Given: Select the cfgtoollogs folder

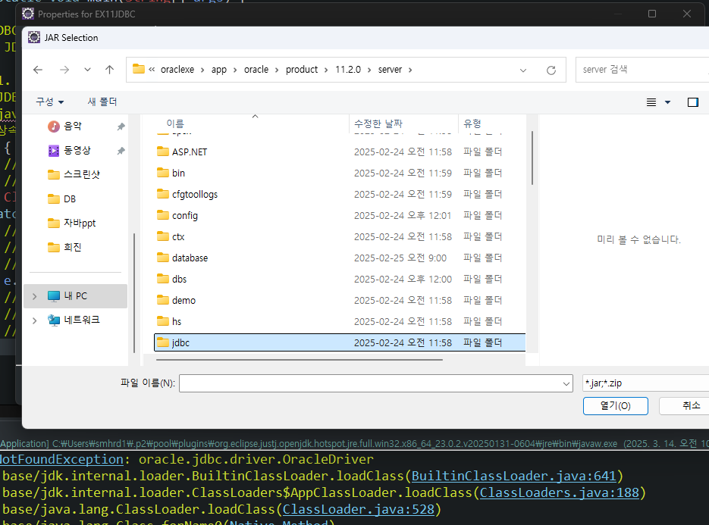Looking at the screenshot, I should tap(340, 194).
